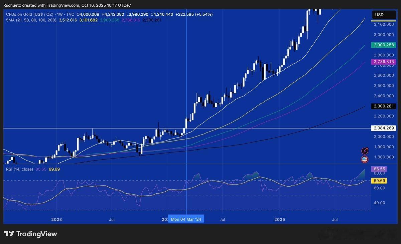This screenshot has width=401, height=244.
Task: Open the USD currency selector
Action: 383,15
